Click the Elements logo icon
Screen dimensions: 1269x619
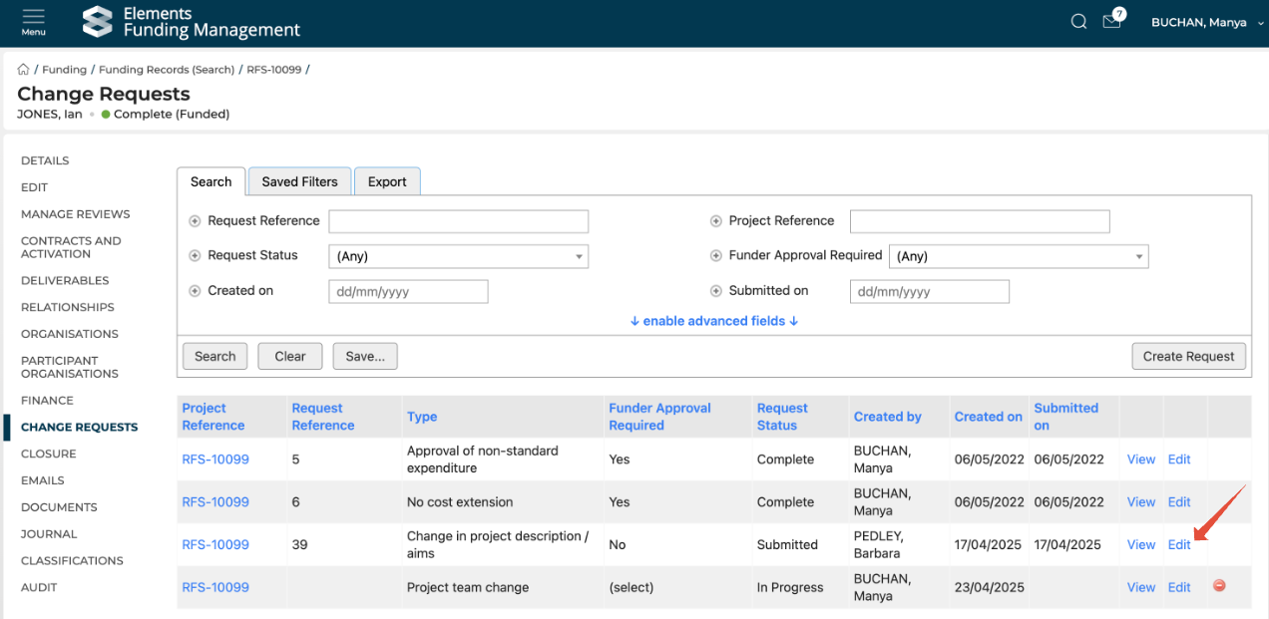coord(97,22)
